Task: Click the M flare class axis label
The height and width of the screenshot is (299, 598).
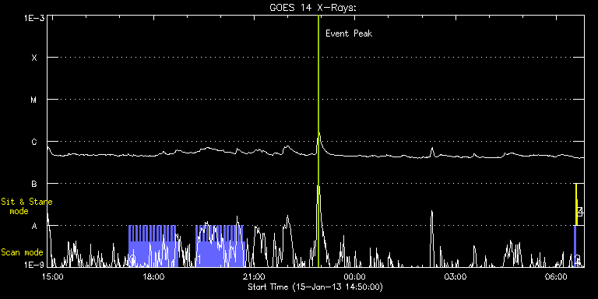Action: coord(34,100)
